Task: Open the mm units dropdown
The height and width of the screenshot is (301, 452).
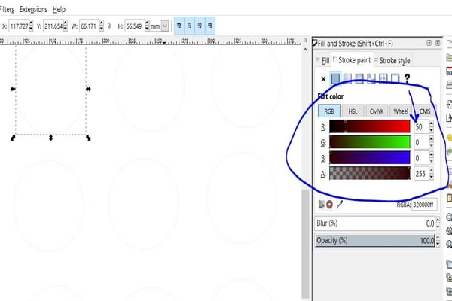Action: pos(165,26)
